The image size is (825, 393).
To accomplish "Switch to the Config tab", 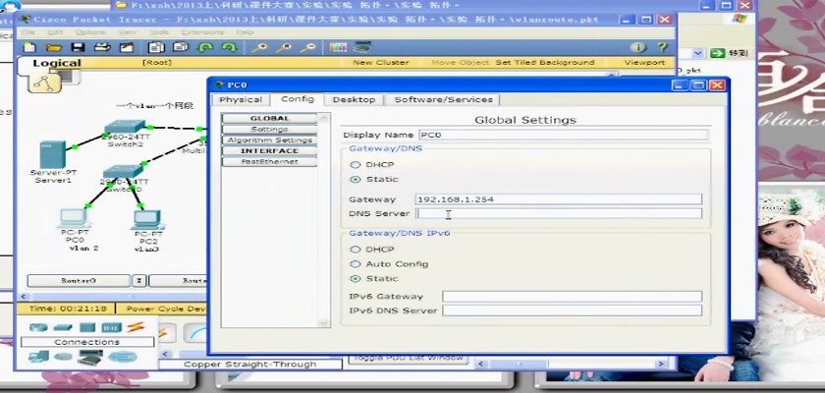I will pyautogui.click(x=298, y=99).
